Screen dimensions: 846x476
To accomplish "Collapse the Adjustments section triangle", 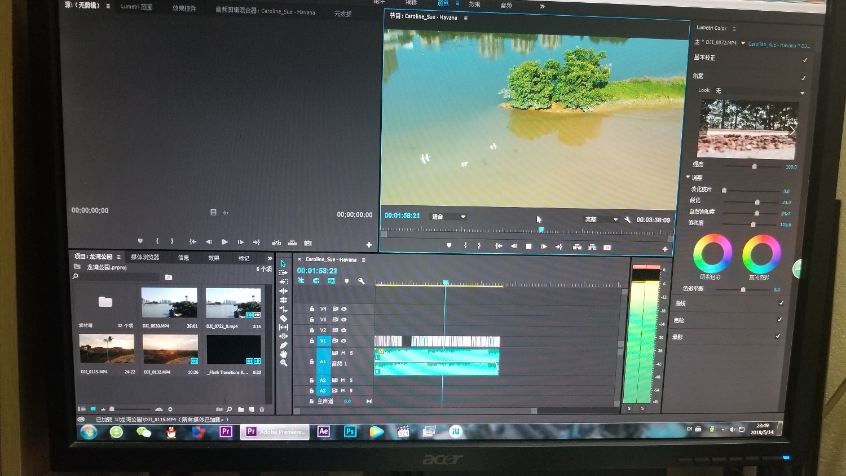I will [x=688, y=177].
